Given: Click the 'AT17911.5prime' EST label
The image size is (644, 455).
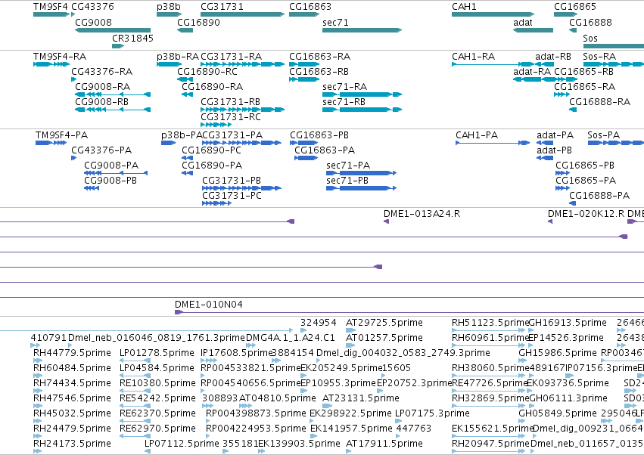Looking at the screenshot, I should click(x=384, y=444).
